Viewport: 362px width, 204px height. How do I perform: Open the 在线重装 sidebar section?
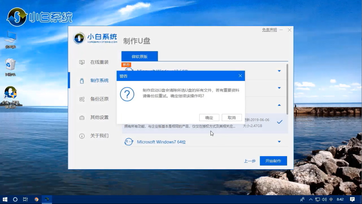(99, 62)
